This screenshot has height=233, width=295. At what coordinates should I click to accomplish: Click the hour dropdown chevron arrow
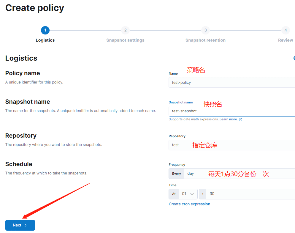[x=192, y=194]
